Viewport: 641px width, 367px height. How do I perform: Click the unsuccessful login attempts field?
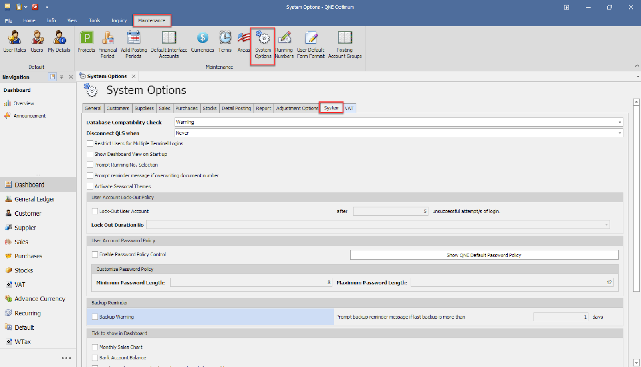point(390,211)
